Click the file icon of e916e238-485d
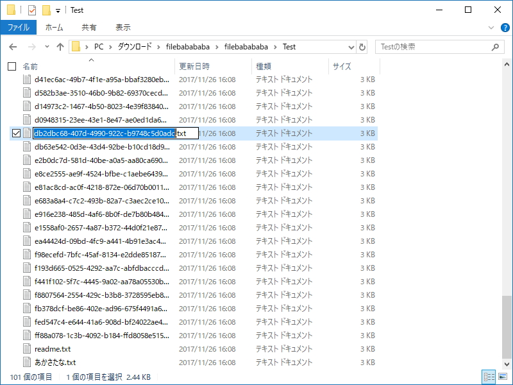The image size is (513, 385). (27, 214)
